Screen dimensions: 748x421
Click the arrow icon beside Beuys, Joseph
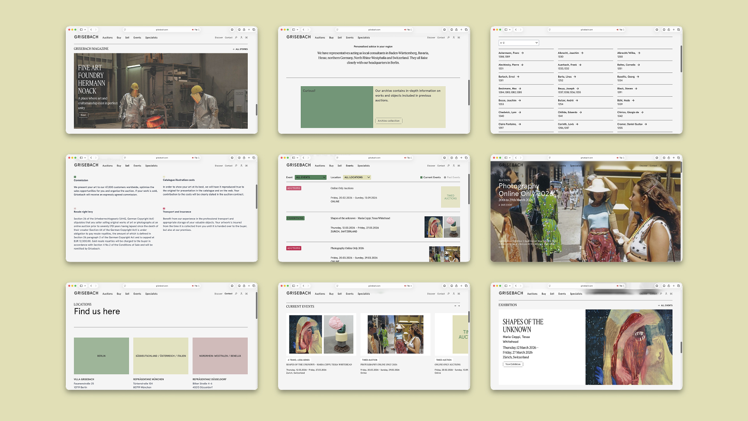(578, 88)
